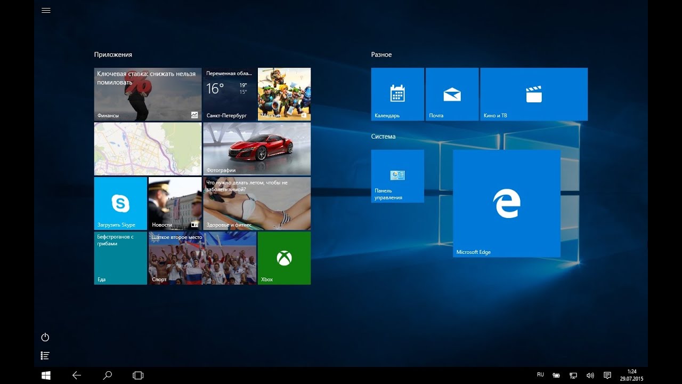Click the power button above the taskbar
The height and width of the screenshot is (384, 682).
click(45, 337)
